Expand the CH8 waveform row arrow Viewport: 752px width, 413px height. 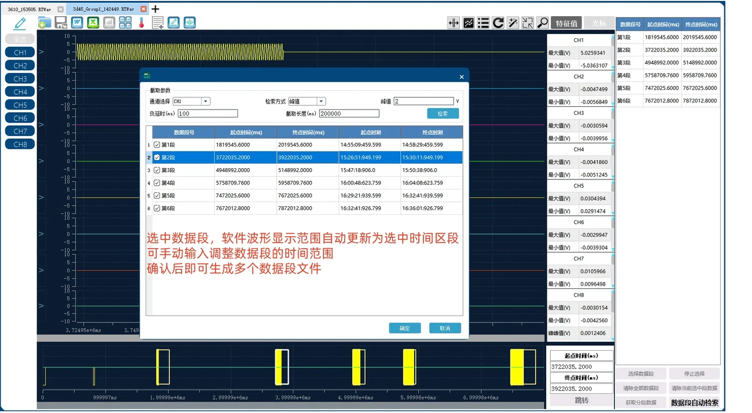(41, 306)
